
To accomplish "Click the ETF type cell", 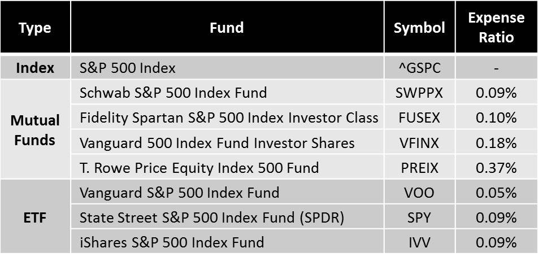I will pos(35,217).
